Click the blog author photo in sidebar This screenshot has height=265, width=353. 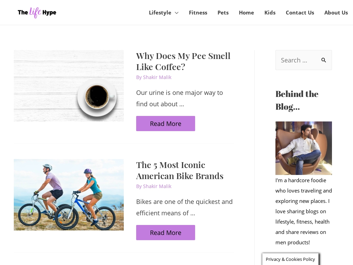pyautogui.click(x=303, y=148)
